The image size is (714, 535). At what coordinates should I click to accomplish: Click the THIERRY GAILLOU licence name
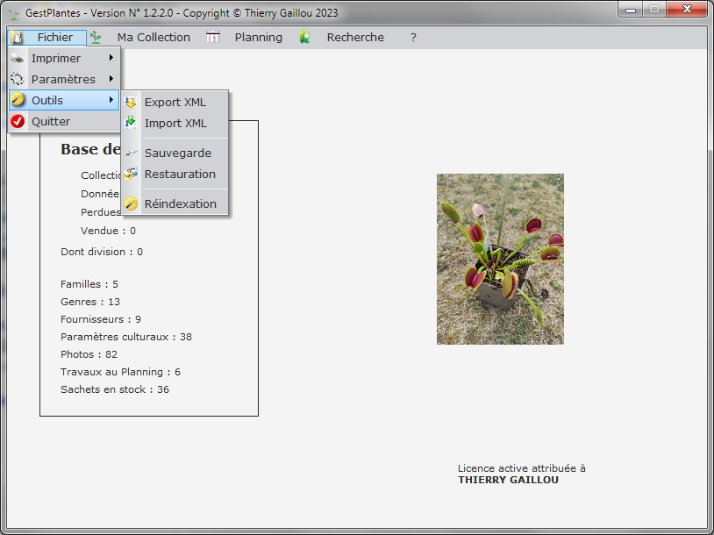coord(508,480)
